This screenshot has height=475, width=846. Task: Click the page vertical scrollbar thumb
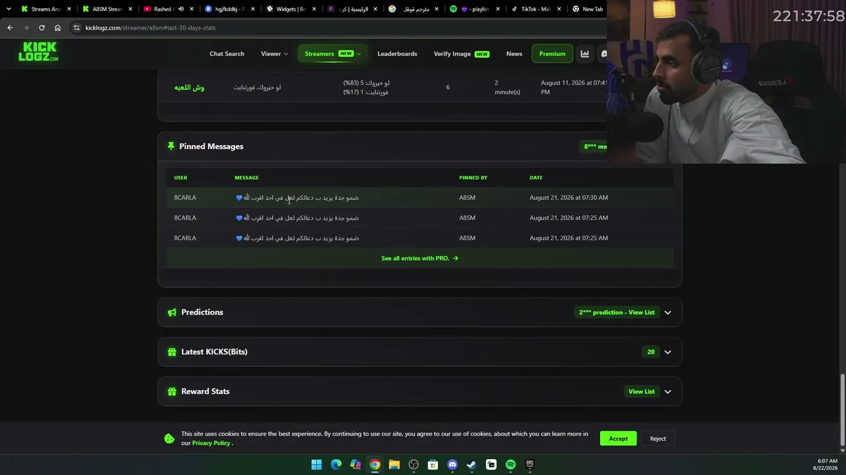tap(842, 410)
